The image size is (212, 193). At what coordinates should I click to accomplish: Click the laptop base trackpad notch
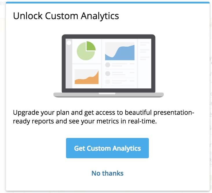107,93
